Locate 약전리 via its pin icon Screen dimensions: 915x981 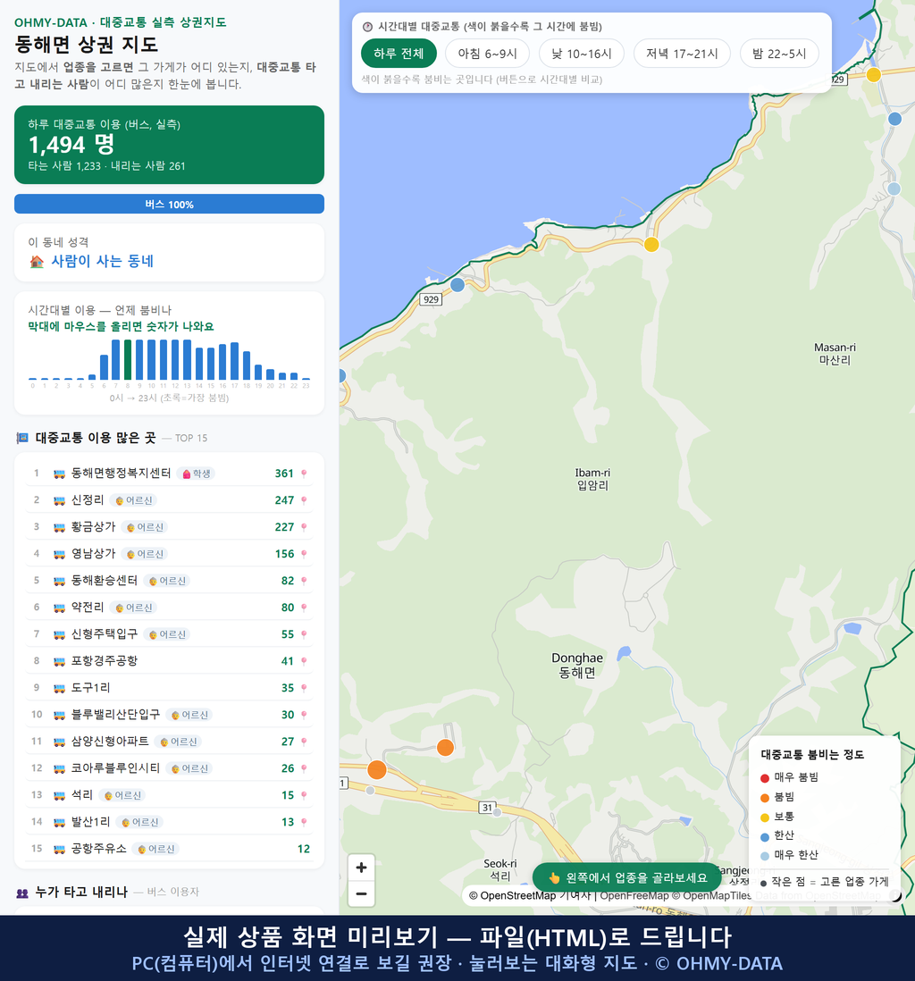coord(304,608)
